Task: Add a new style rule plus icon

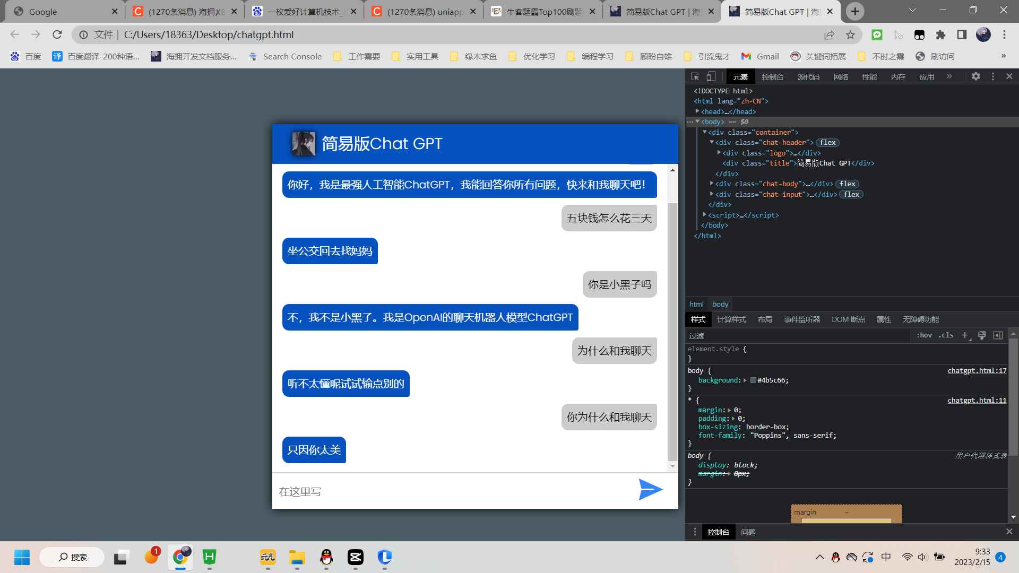Action: tap(965, 335)
